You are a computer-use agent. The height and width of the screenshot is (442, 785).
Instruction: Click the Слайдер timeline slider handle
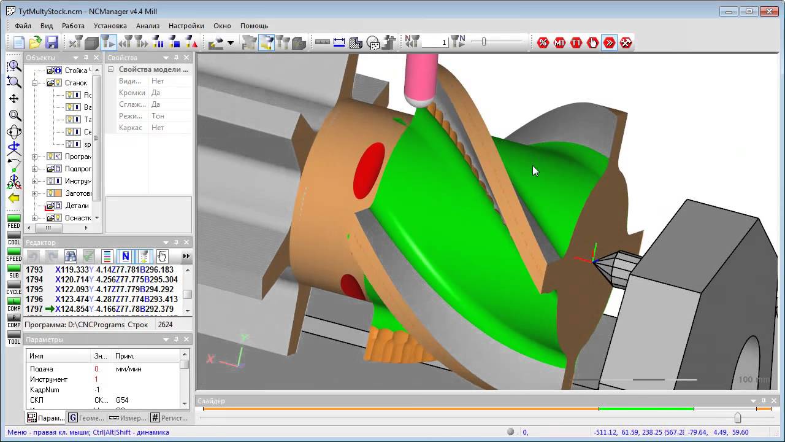point(737,417)
